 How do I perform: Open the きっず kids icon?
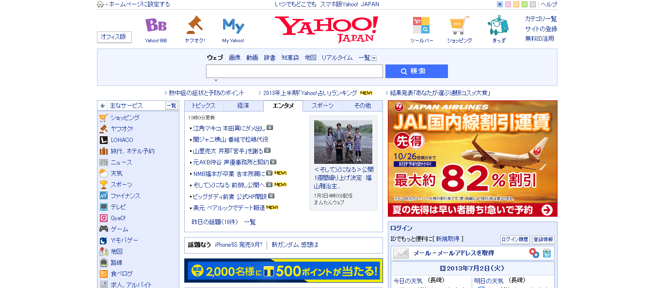coord(498,25)
